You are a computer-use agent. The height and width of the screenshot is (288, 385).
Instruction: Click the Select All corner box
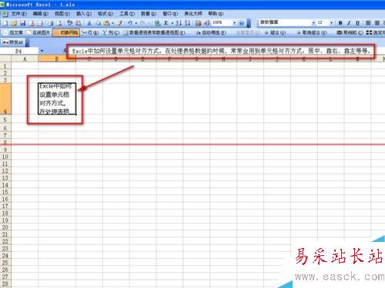pos(5,59)
